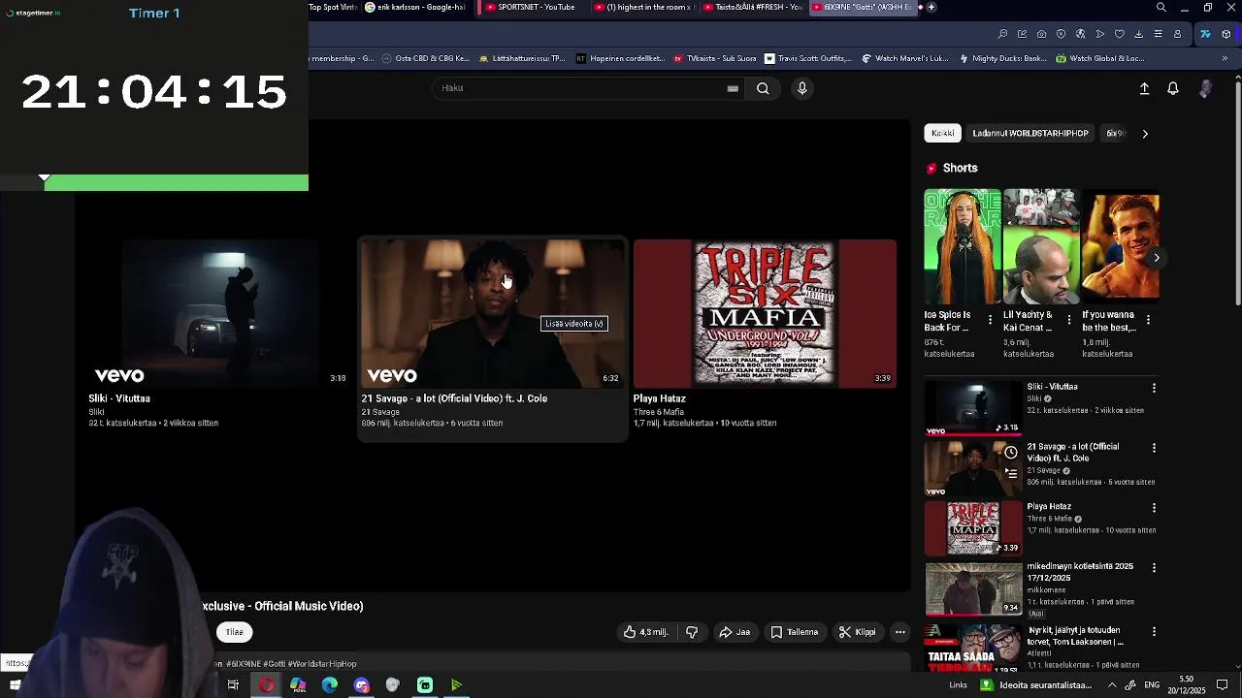Open the on-screen keyboard in search box
The height and width of the screenshot is (698, 1242).
click(x=733, y=88)
